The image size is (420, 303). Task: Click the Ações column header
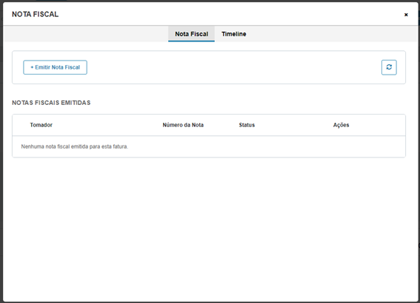click(x=341, y=125)
